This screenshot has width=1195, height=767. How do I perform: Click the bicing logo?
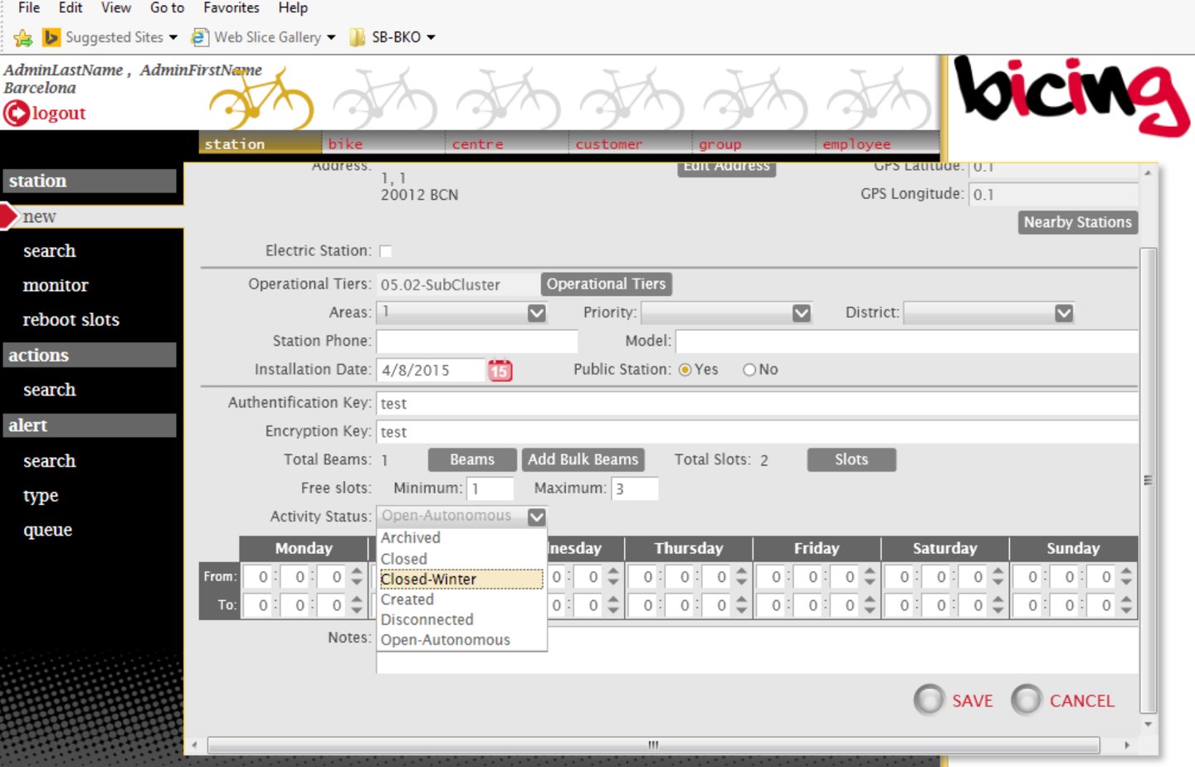[1072, 95]
